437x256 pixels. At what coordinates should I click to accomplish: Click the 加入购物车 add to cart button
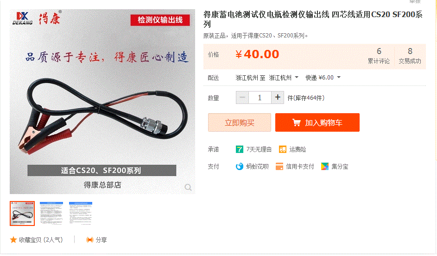click(x=317, y=122)
